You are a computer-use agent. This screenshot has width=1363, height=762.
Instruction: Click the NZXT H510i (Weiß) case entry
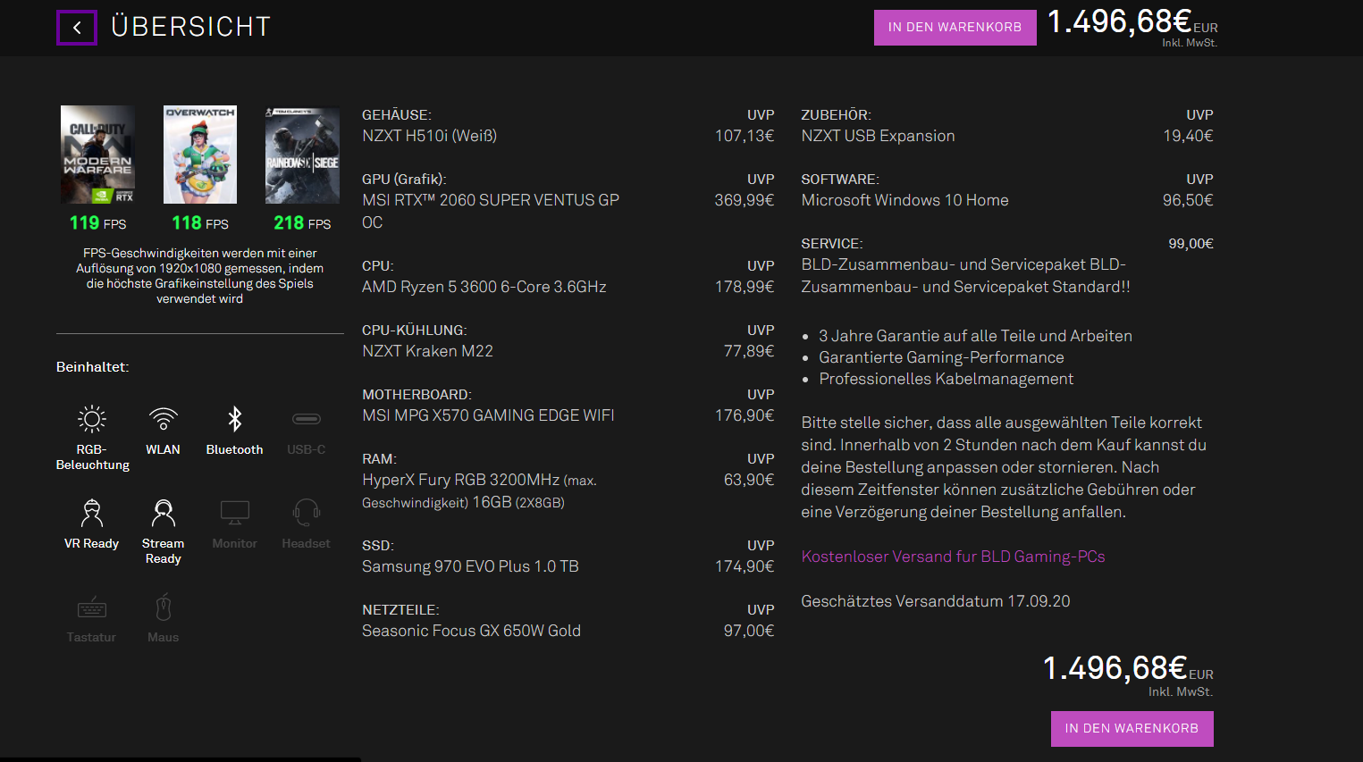click(429, 136)
